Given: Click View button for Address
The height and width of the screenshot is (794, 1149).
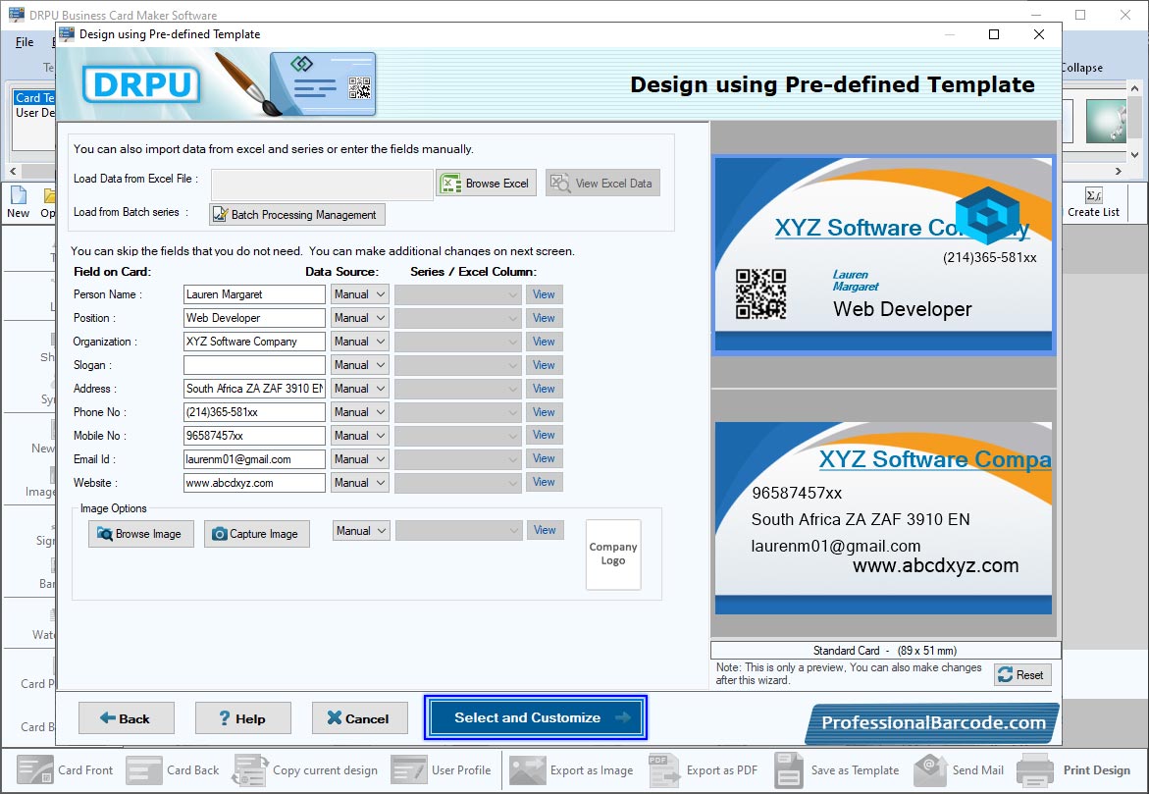Looking at the screenshot, I should click(x=544, y=388).
